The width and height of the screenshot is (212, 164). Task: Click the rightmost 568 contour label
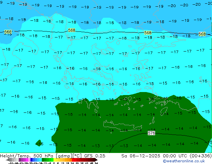(202, 34)
